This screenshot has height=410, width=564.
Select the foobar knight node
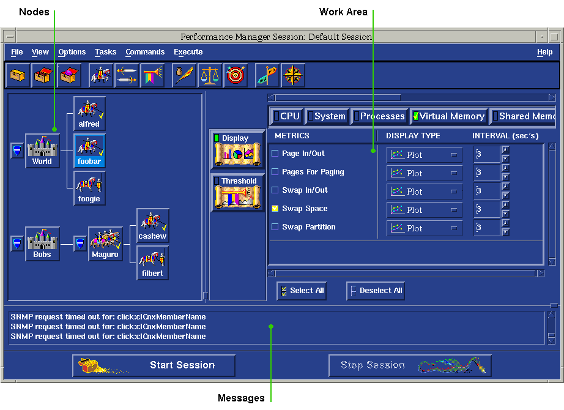pyautogui.click(x=90, y=151)
